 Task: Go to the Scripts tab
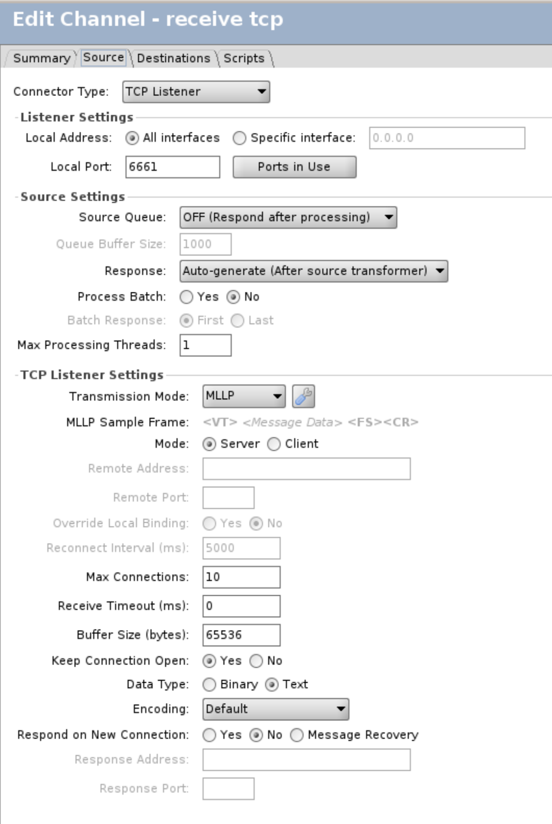244,58
